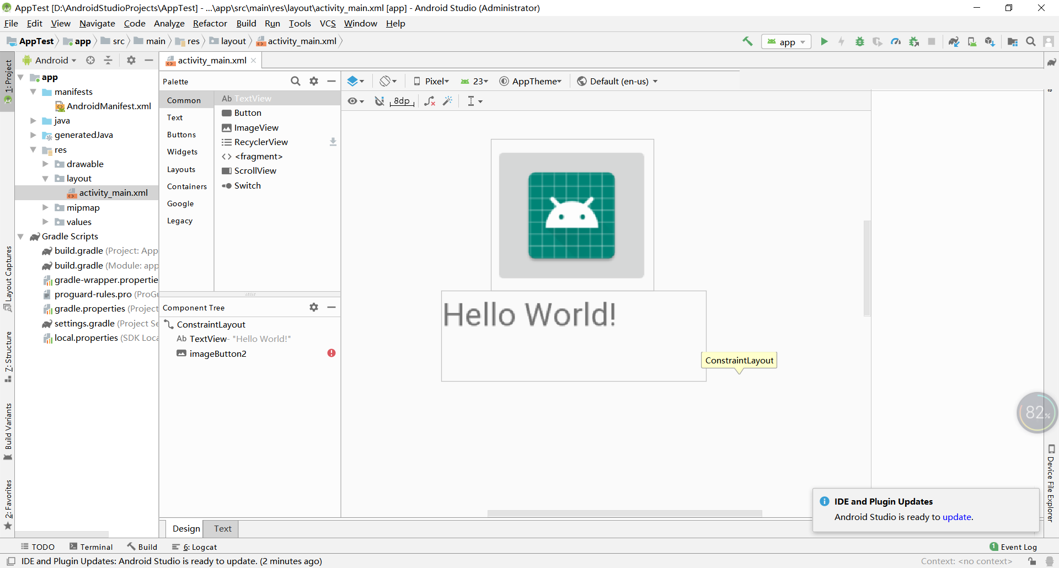Expand the drawable folder

(45, 164)
